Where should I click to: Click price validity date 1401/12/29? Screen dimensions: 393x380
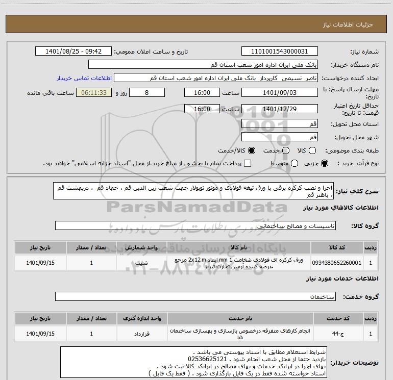[x=280, y=109]
